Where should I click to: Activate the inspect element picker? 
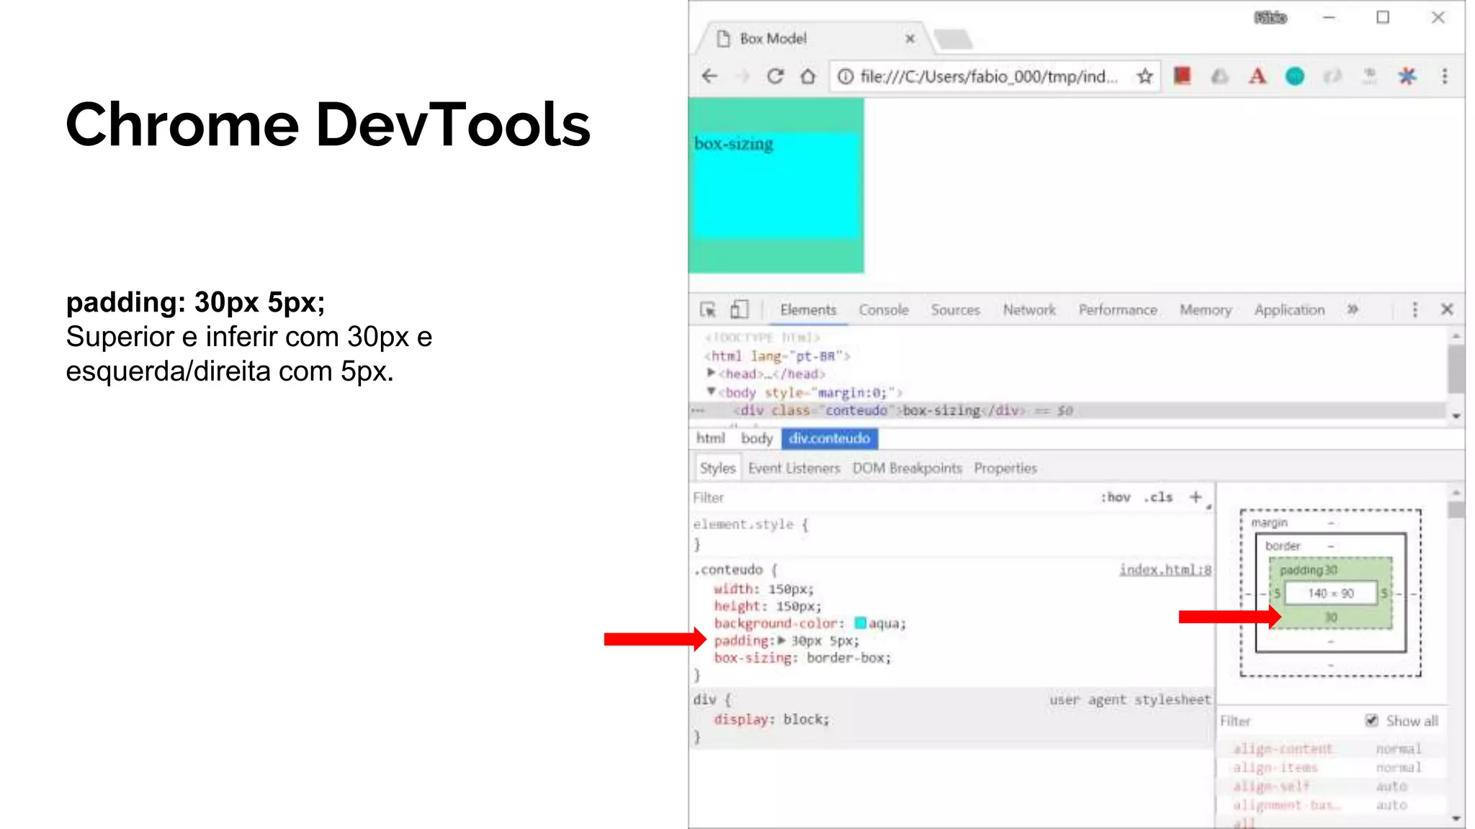click(708, 309)
